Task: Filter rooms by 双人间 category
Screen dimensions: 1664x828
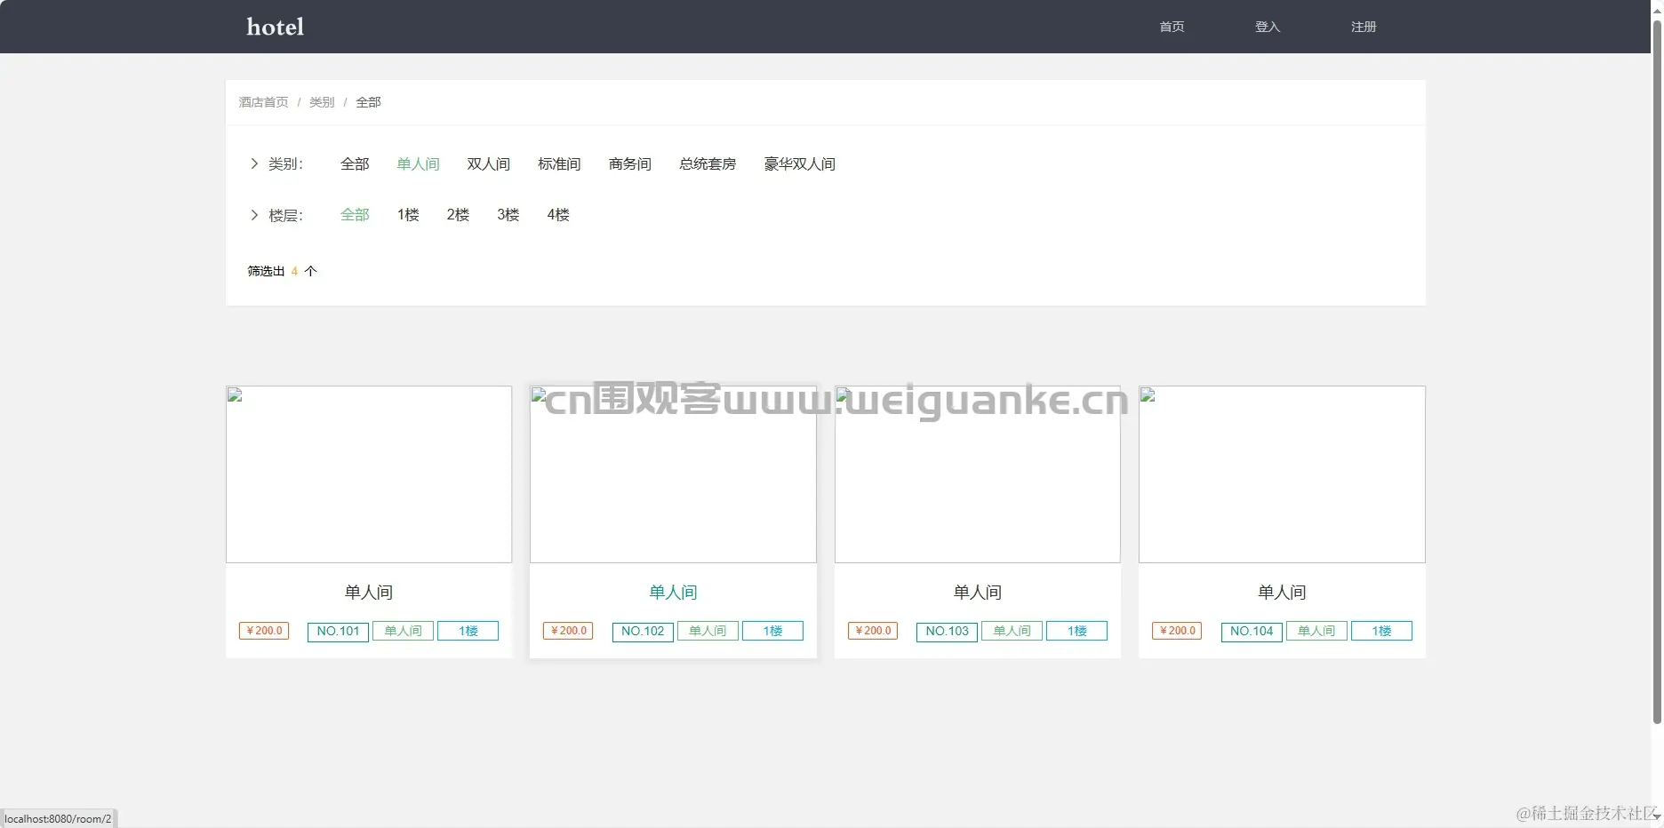Action: pos(489,163)
